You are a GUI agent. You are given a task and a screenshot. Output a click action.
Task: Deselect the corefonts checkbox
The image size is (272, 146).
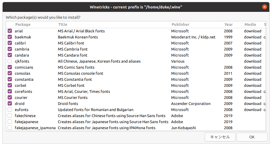[x=10, y=91]
